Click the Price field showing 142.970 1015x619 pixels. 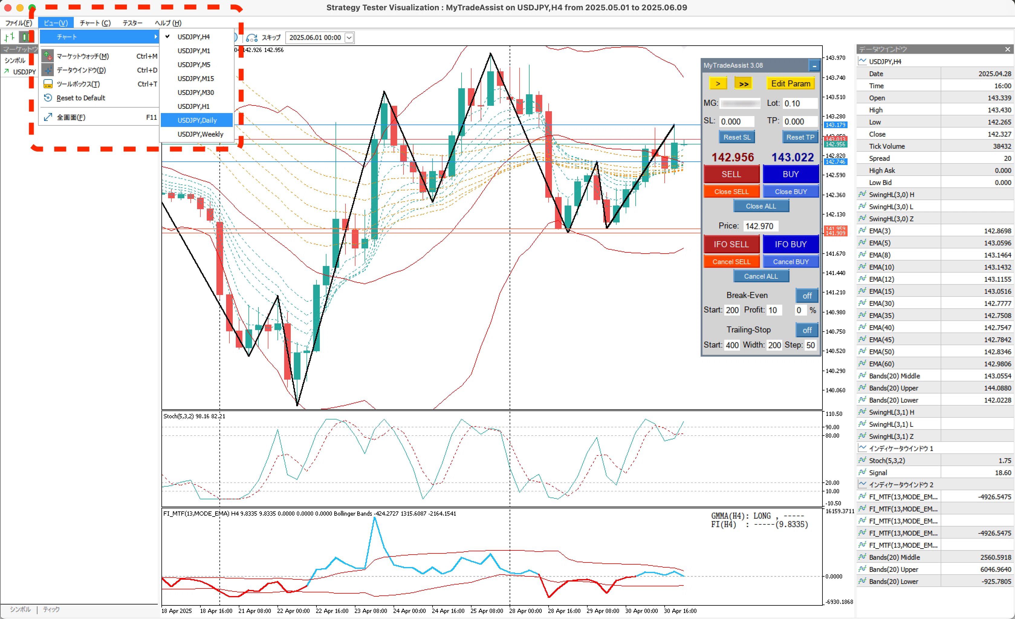(761, 226)
